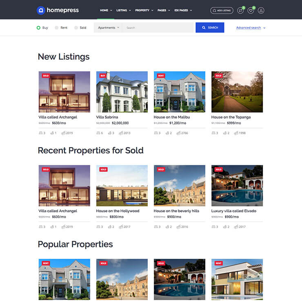Click SOLD badge on Luxury villa called Elvado
302x302 pixels.
pos(219,169)
